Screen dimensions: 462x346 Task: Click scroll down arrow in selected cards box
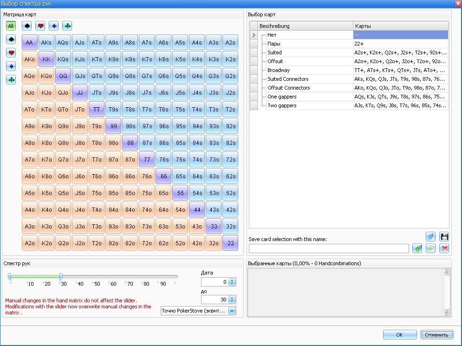point(446,313)
